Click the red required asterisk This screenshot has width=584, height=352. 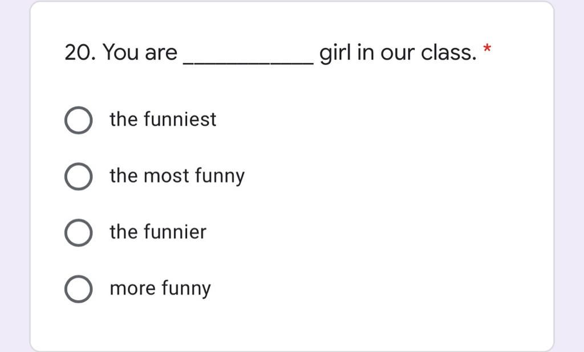point(487,49)
